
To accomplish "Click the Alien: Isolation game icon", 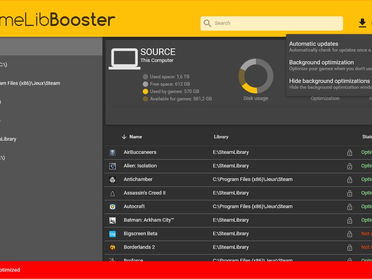I will (x=113, y=166).
